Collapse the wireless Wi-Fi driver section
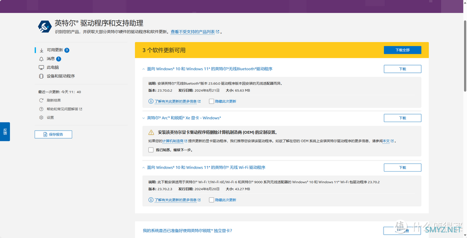Viewport: 467px width, 238px height. [x=143, y=167]
